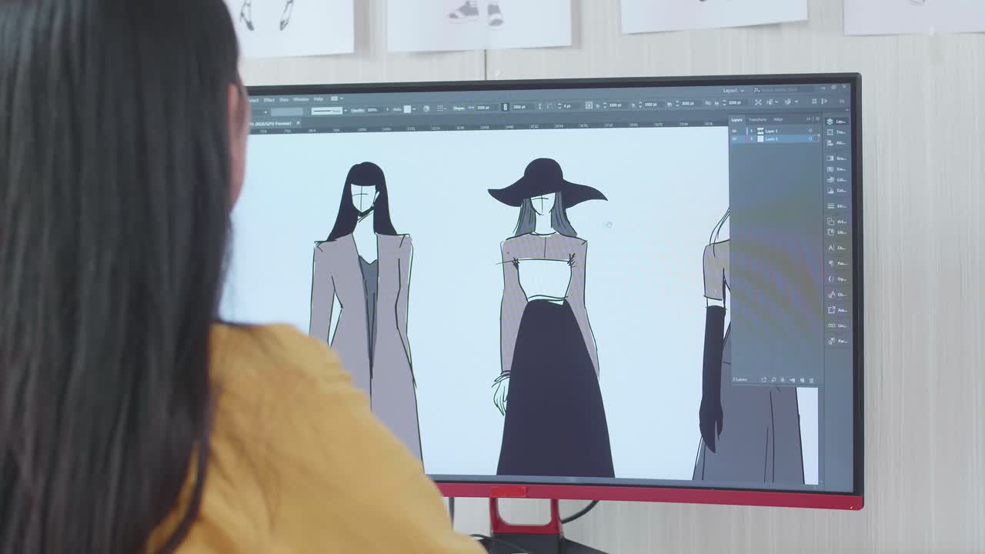985x554 pixels.
Task: Open the Character panel icon in dock
Action: [x=831, y=248]
